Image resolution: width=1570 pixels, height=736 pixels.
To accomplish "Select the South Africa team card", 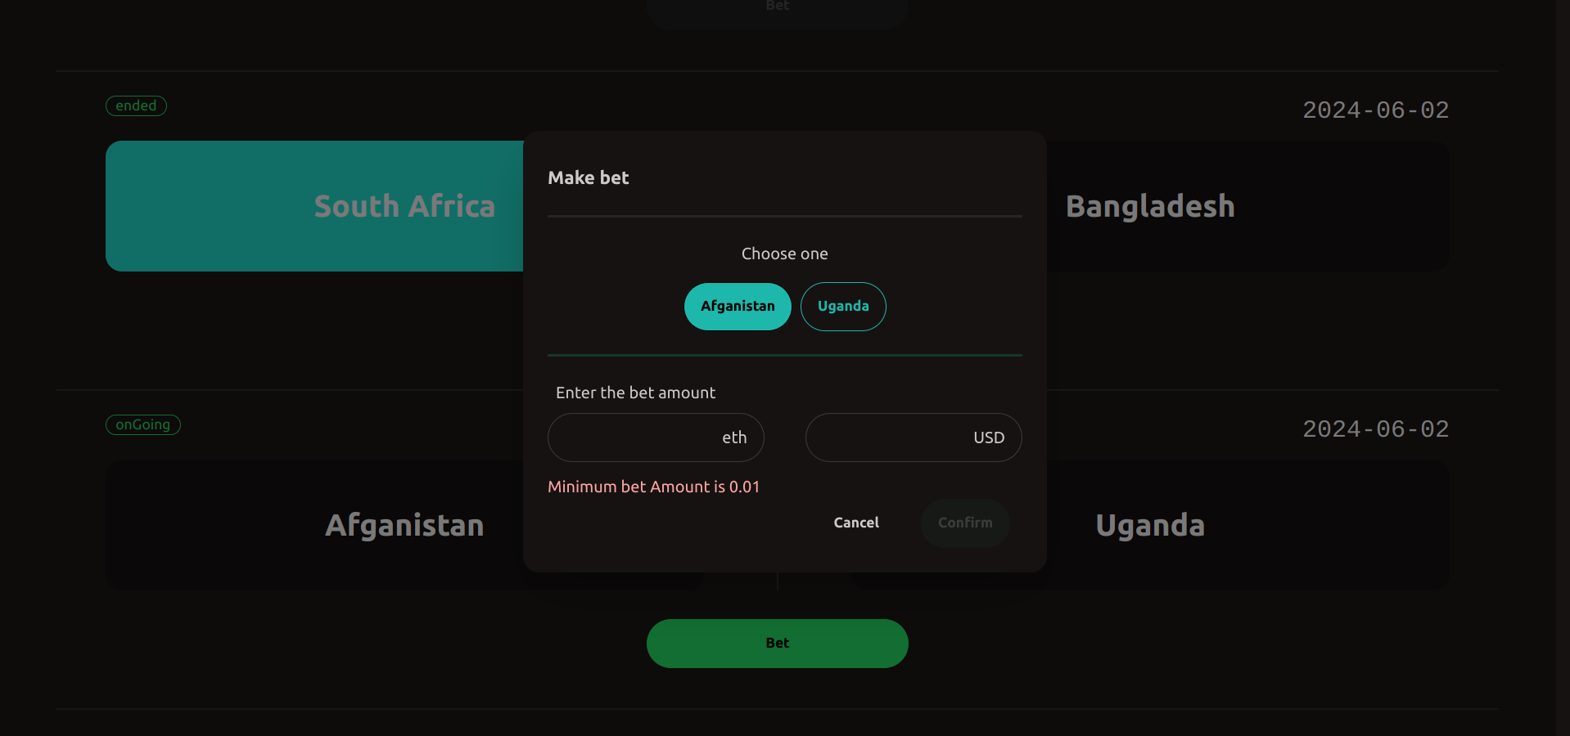I will [314, 206].
